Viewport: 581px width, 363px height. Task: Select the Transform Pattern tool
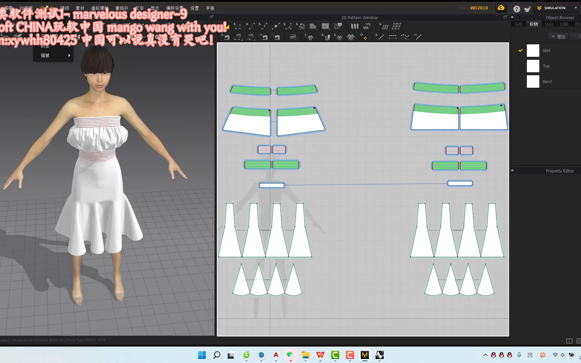pyautogui.click(x=237, y=26)
